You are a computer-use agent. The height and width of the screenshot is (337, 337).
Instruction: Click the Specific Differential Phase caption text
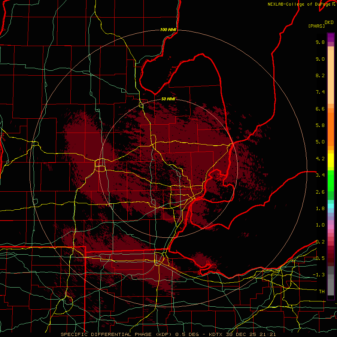coord(168,334)
